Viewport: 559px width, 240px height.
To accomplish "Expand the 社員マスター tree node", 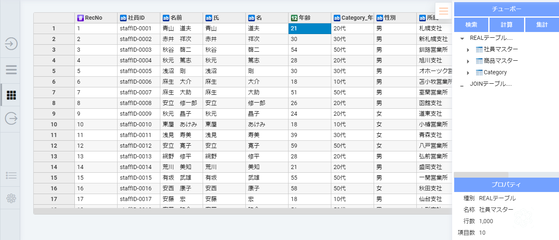I will (x=468, y=50).
